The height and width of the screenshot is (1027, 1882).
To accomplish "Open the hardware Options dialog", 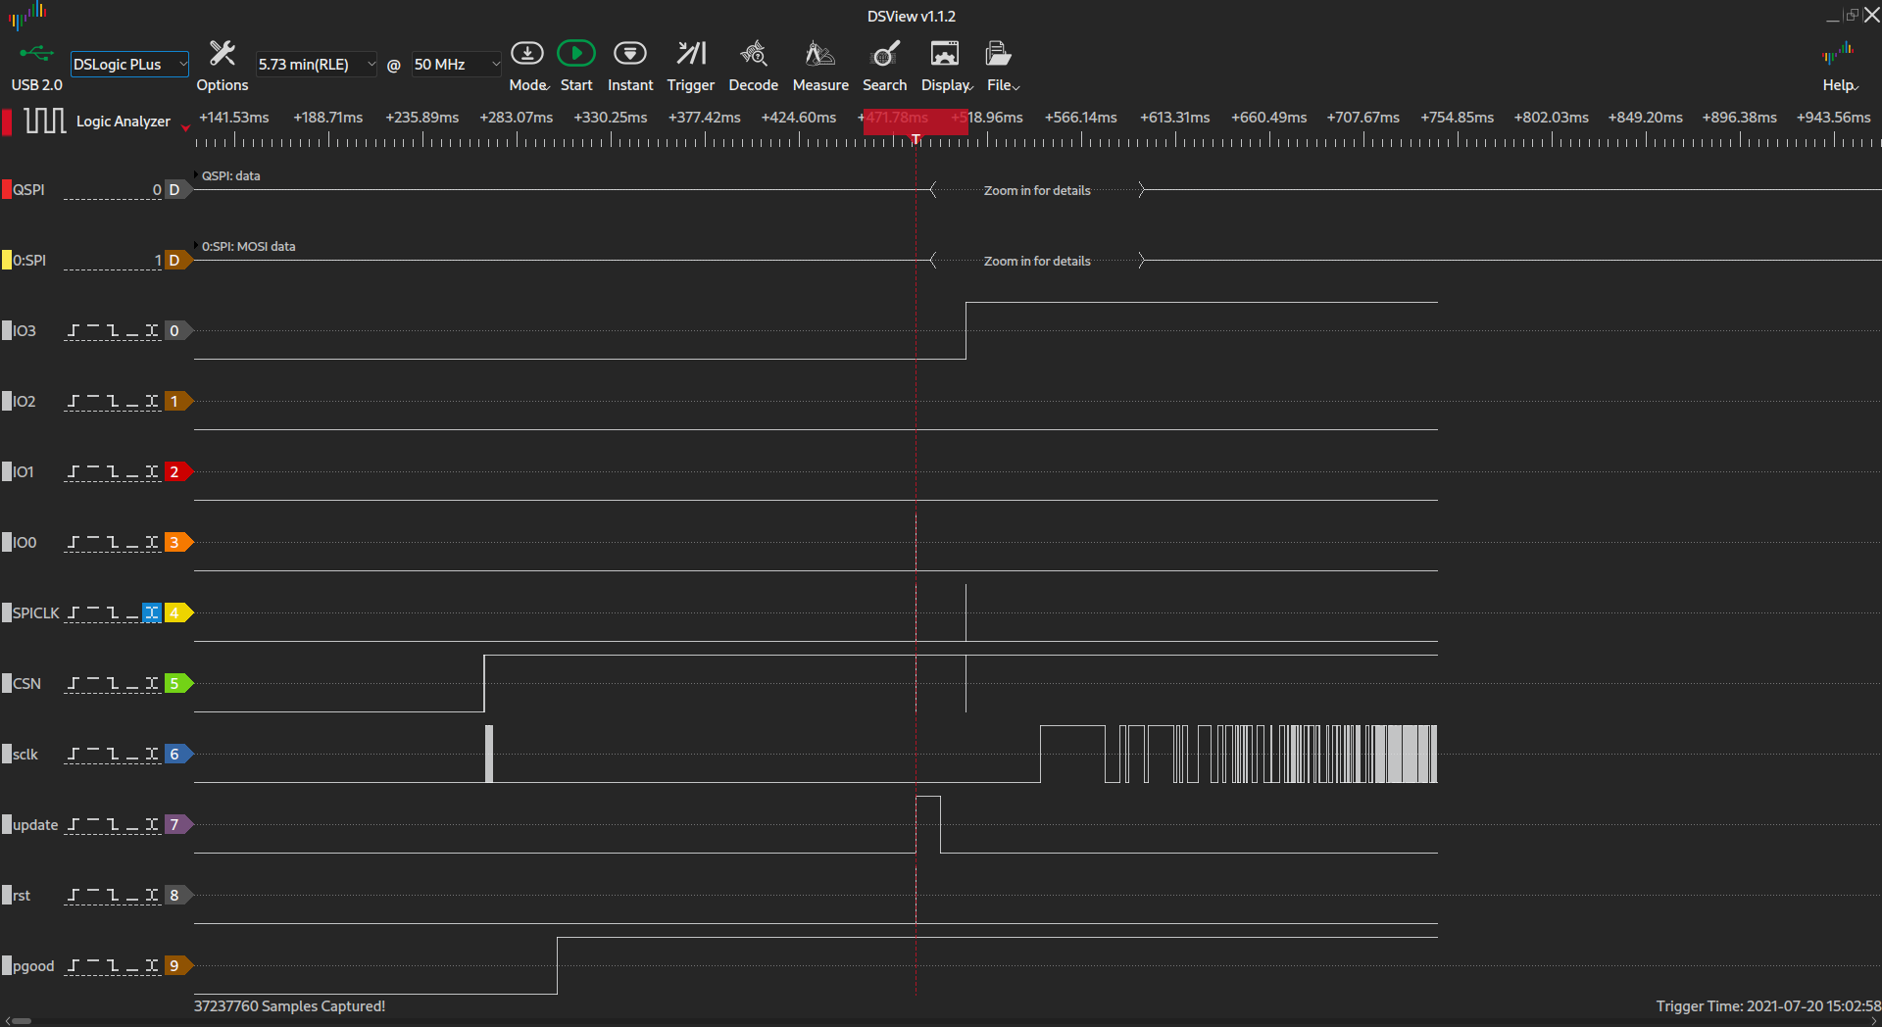I will pyautogui.click(x=222, y=64).
